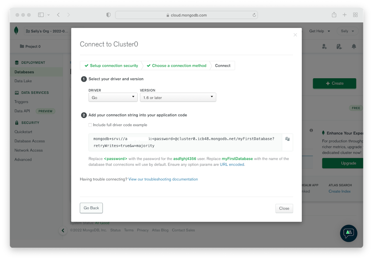The width and height of the screenshot is (373, 260).
Task: Click the notifications bell icon
Action: (x=354, y=47)
